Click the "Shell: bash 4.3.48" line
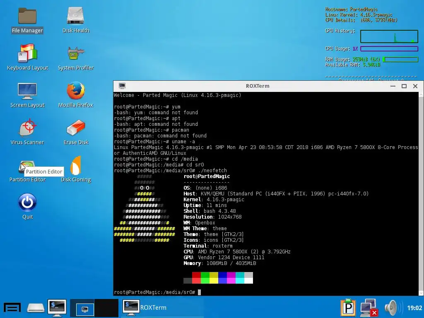The image size is (424, 318). pyautogui.click(x=210, y=211)
